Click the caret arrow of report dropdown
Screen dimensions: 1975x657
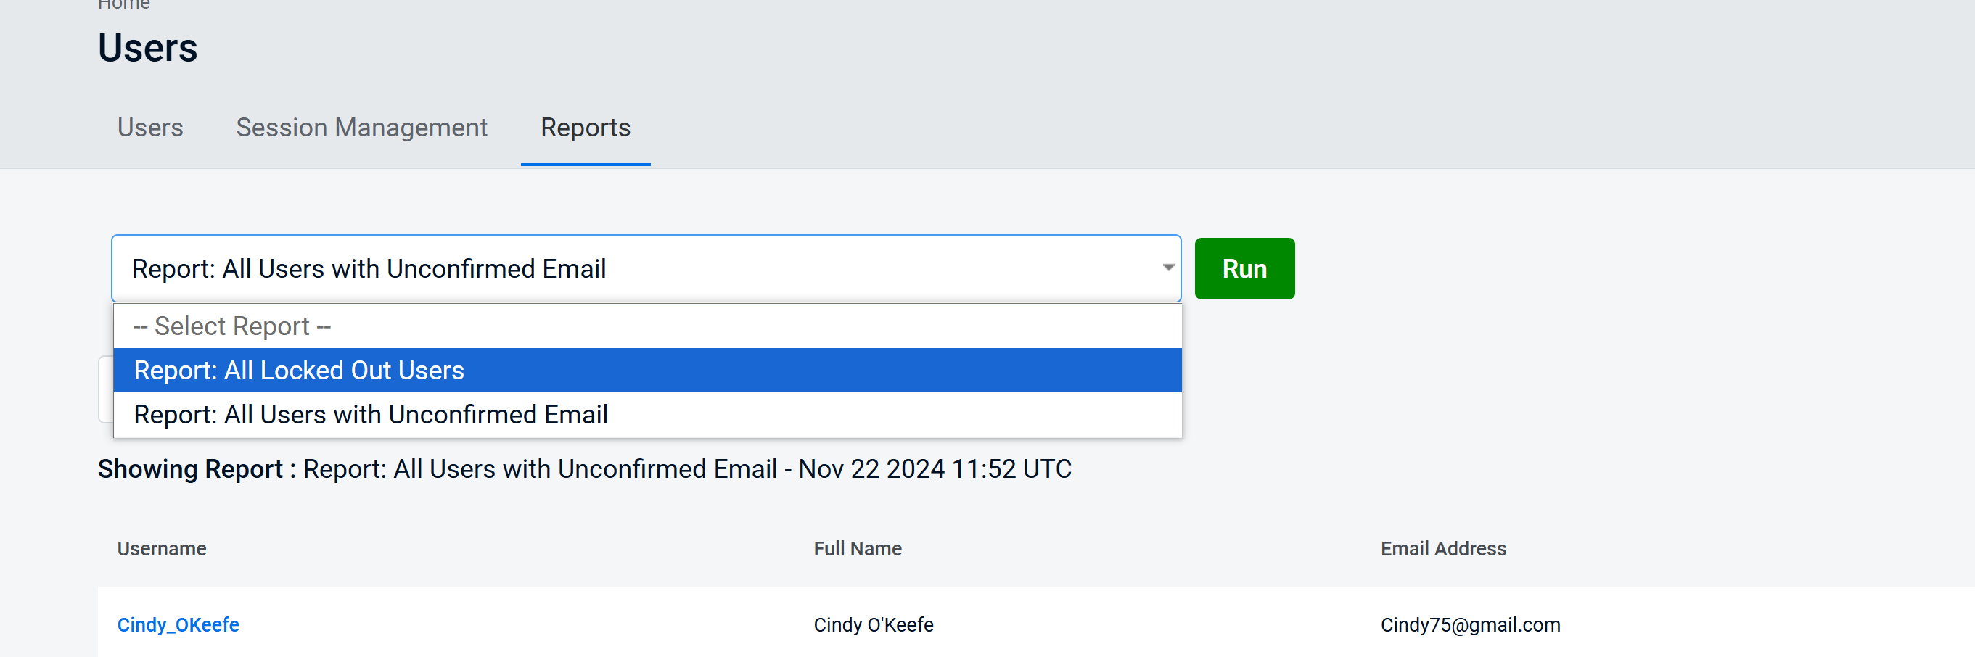(1167, 268)
